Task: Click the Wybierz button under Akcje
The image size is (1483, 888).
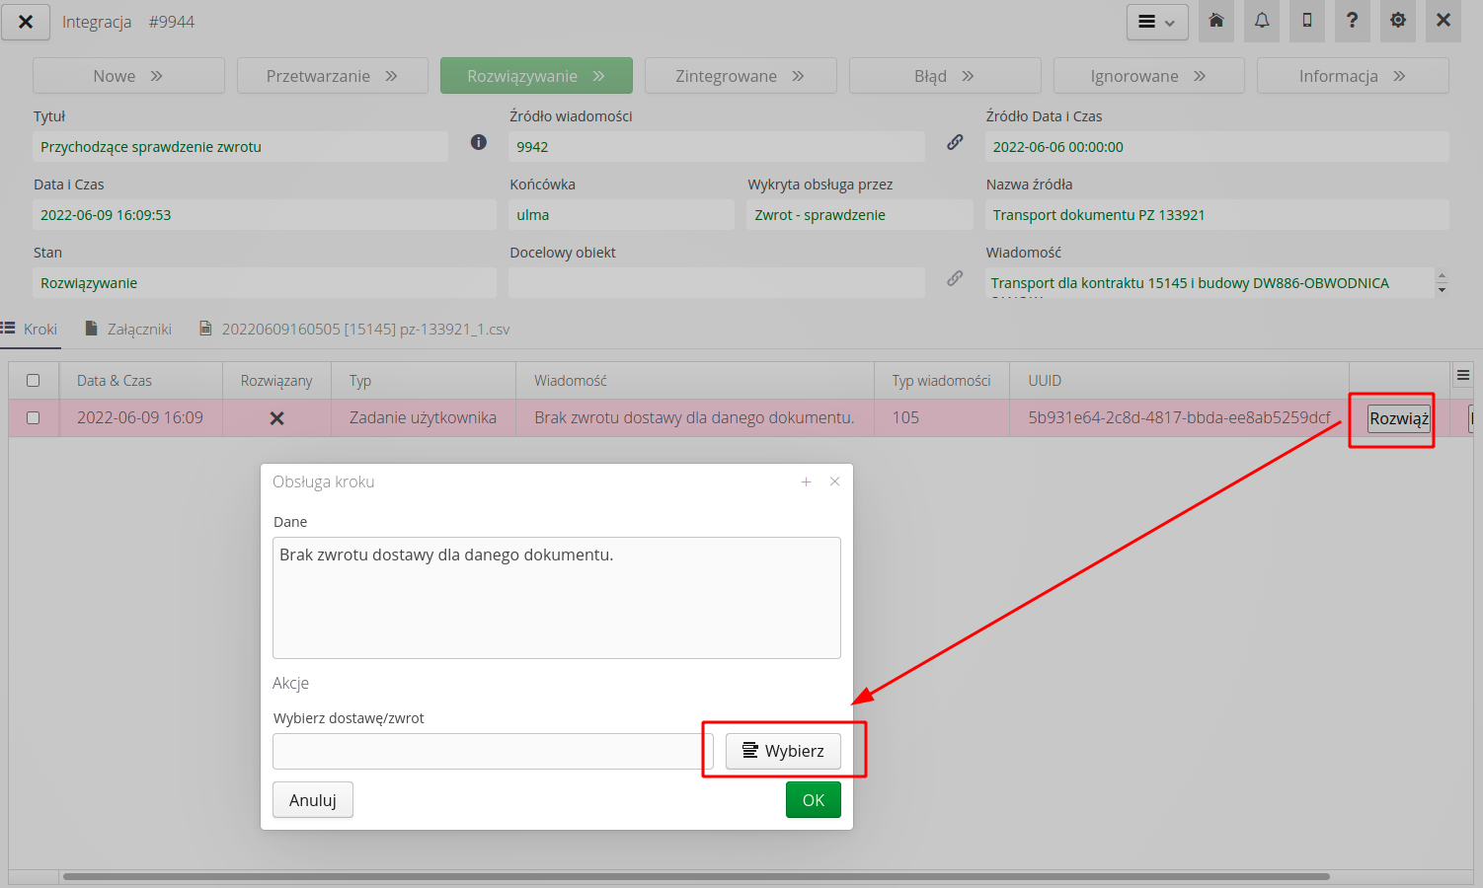Action: (783, 751)
